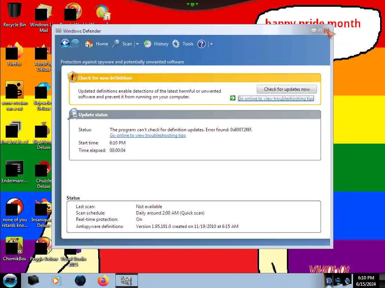
Task: Open the History clock icon
Action: pyautogui.click(x=147, y=44)
